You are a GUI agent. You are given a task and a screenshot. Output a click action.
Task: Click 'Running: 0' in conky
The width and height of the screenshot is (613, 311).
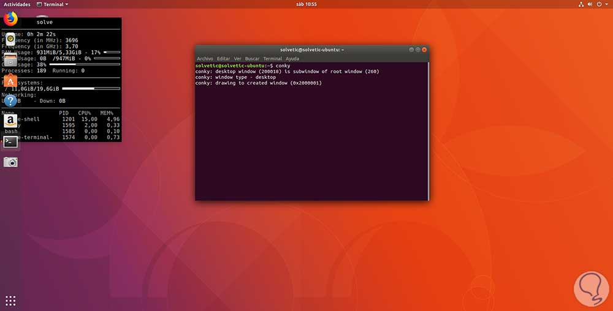pyautogui.click(x=69, y=70)
